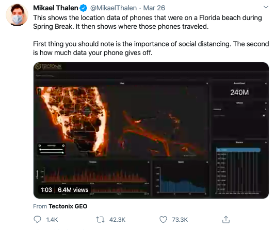Click the 1.4K replies count

click(x=52, y=220)
